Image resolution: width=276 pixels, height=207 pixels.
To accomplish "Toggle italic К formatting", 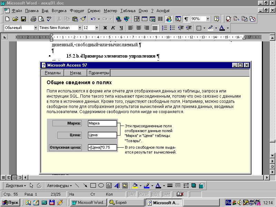I will [113, 28].
